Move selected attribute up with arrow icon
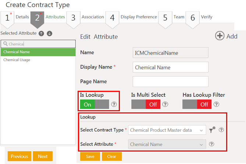Screen dimensions: 246x164 (x=42, y=33)
